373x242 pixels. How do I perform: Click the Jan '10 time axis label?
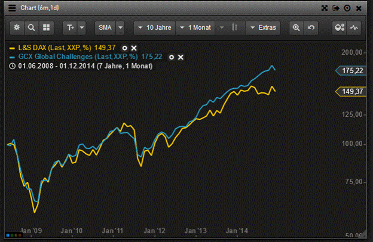(72, 231)
